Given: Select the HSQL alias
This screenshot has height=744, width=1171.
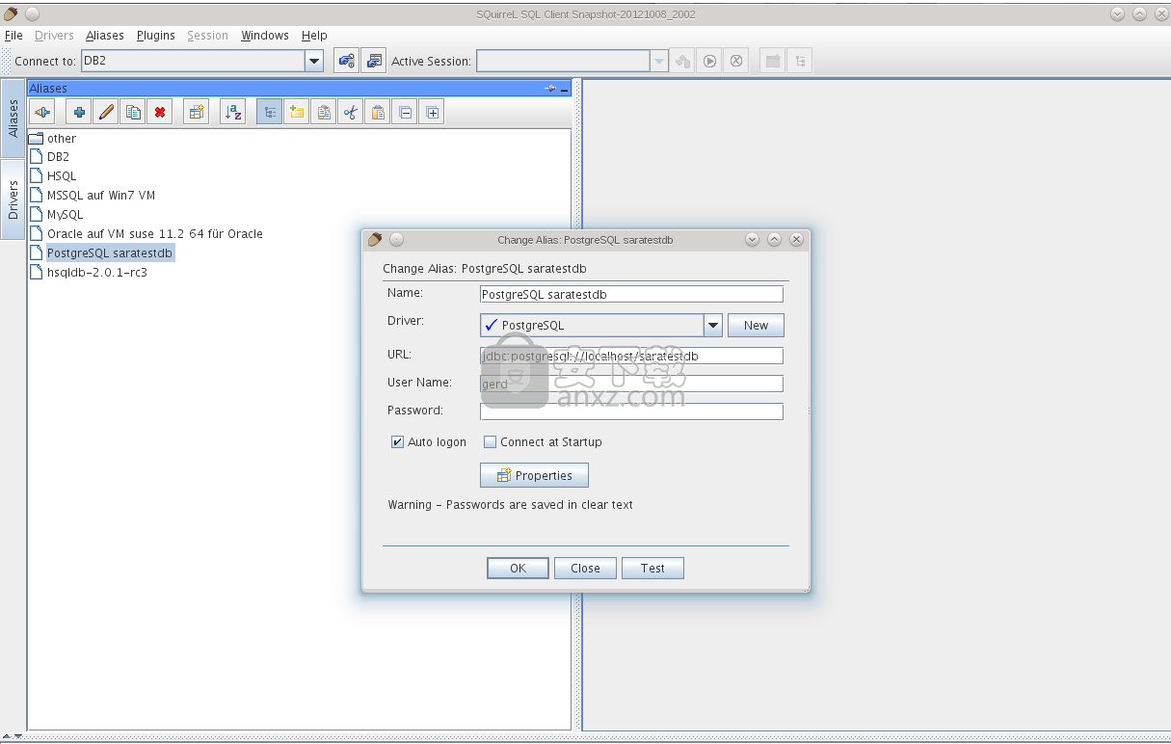Looking at the screenshot, I should [x=53, y=175].
